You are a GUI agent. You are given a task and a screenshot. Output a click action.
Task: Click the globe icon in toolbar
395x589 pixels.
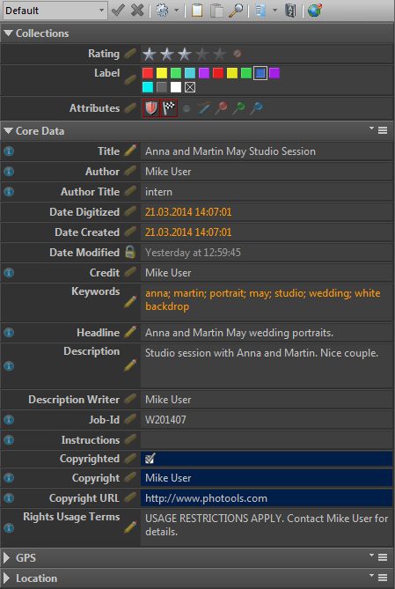click(315, 11)
